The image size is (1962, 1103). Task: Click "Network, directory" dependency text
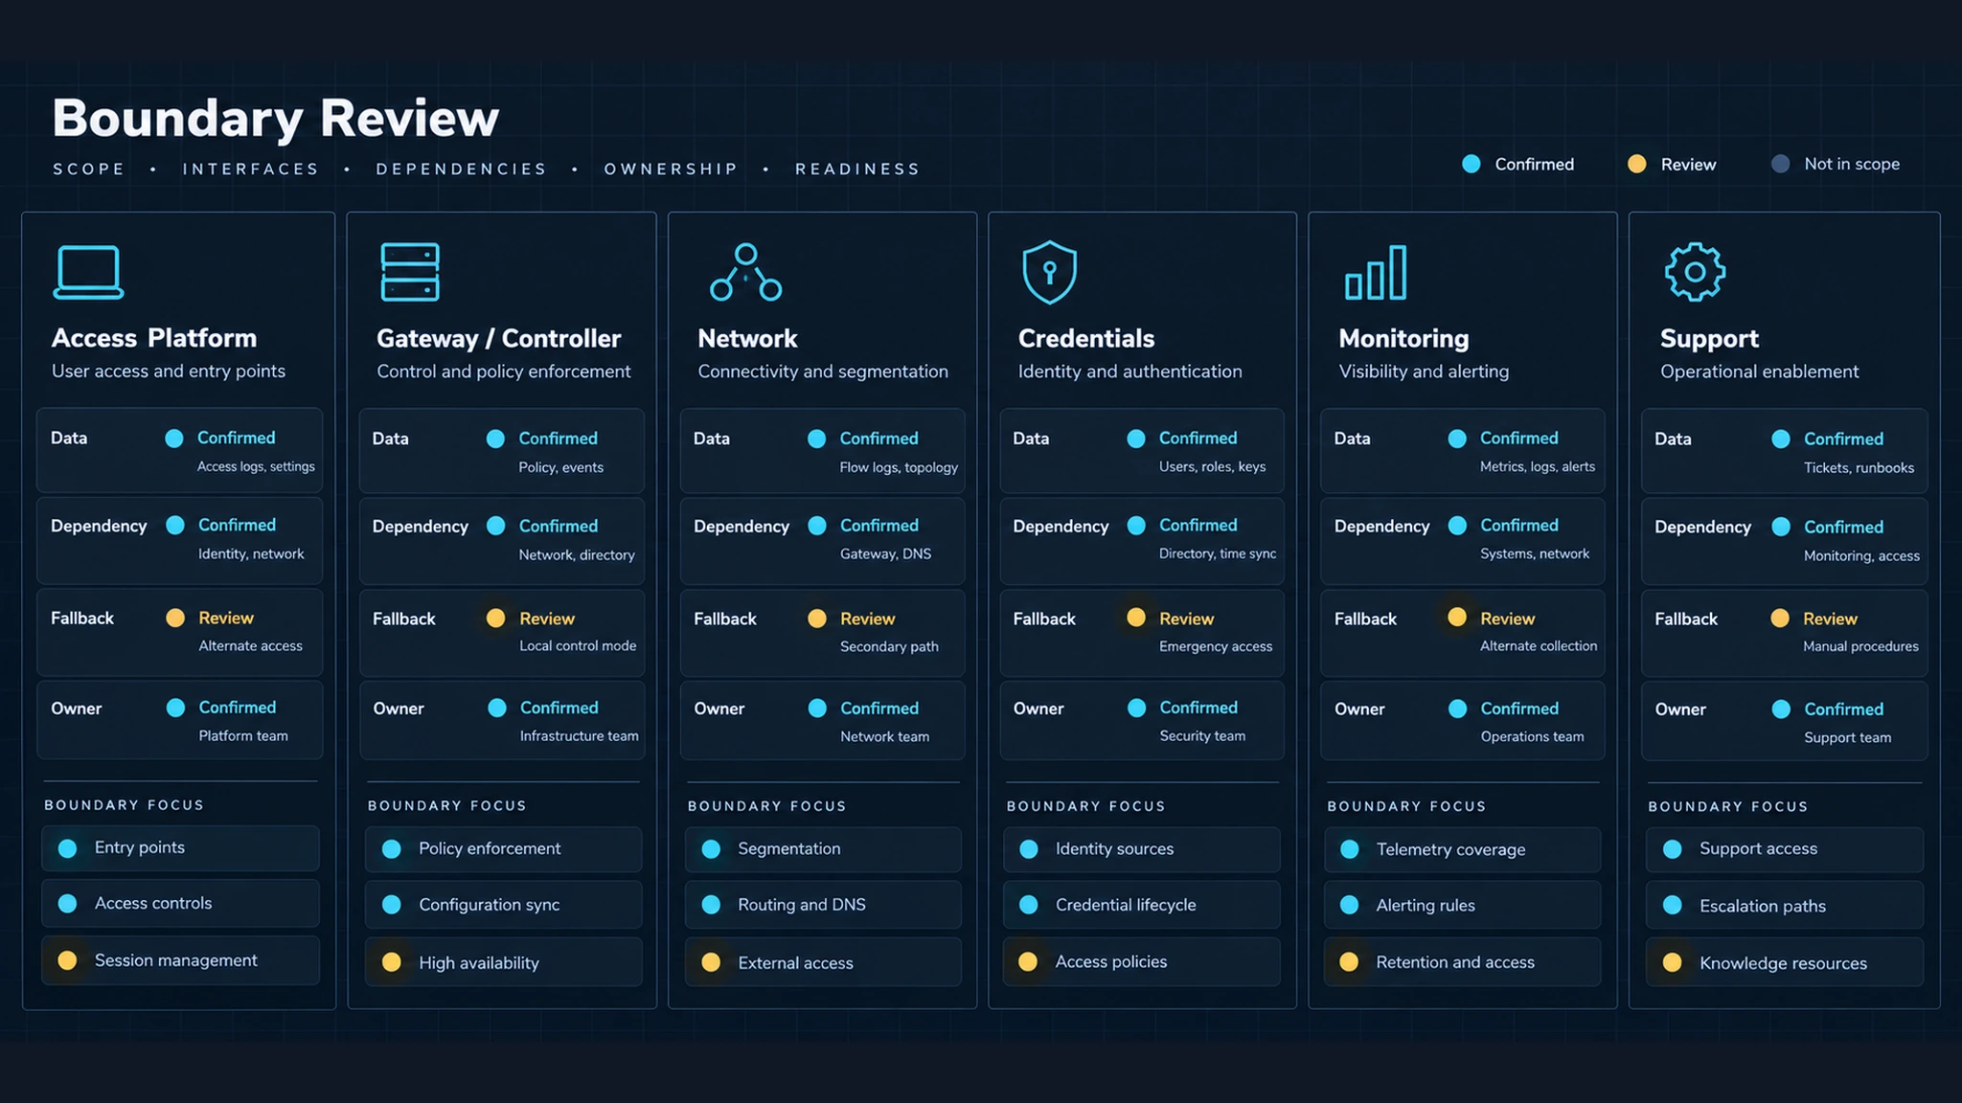[577, 555]
